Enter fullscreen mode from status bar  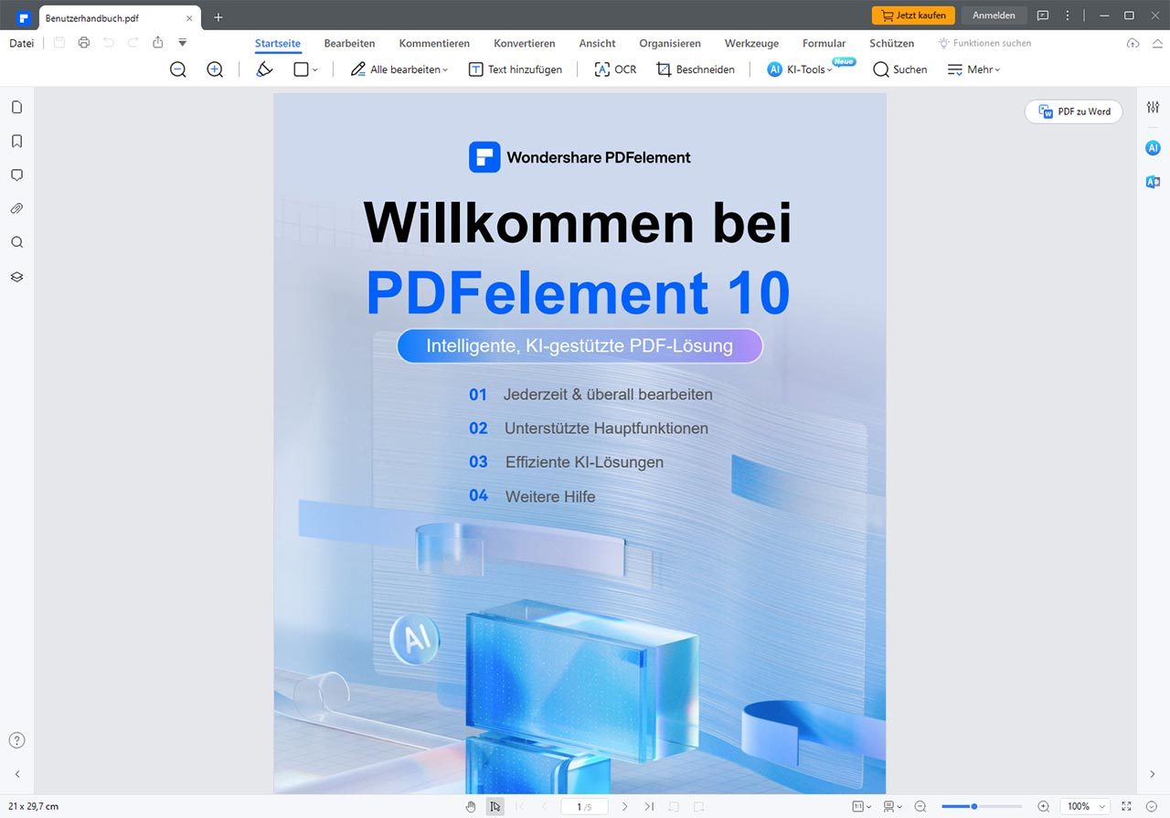click(1127, 806)
